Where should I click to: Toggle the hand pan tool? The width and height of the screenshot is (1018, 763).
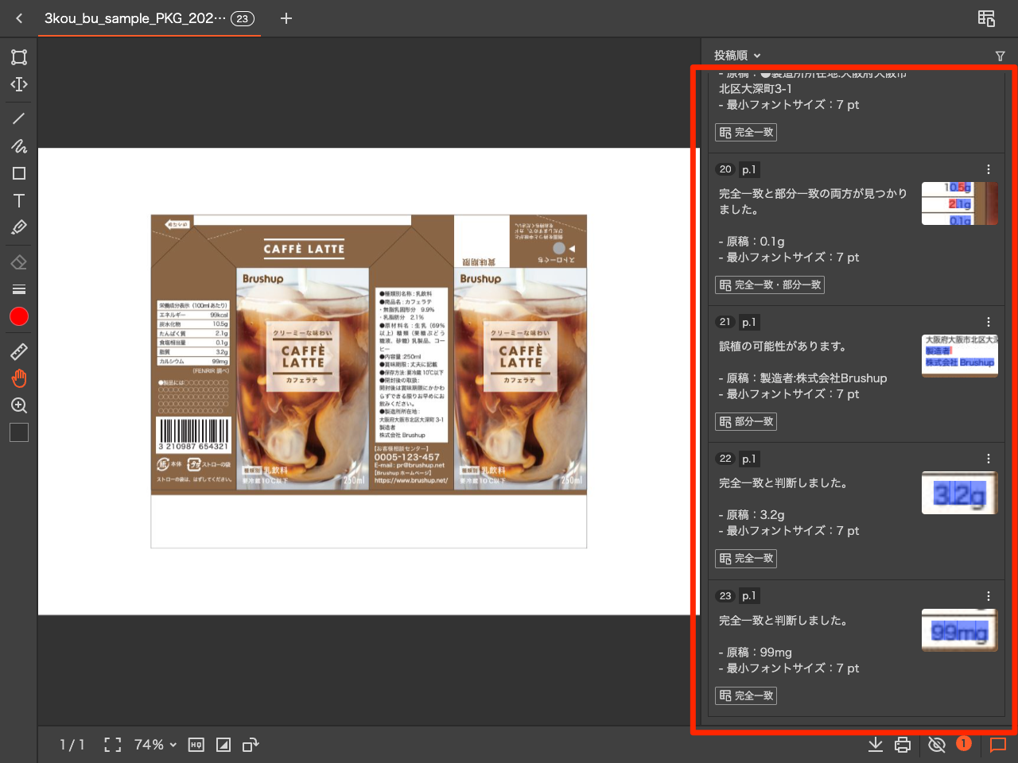(x=18, y=378)
